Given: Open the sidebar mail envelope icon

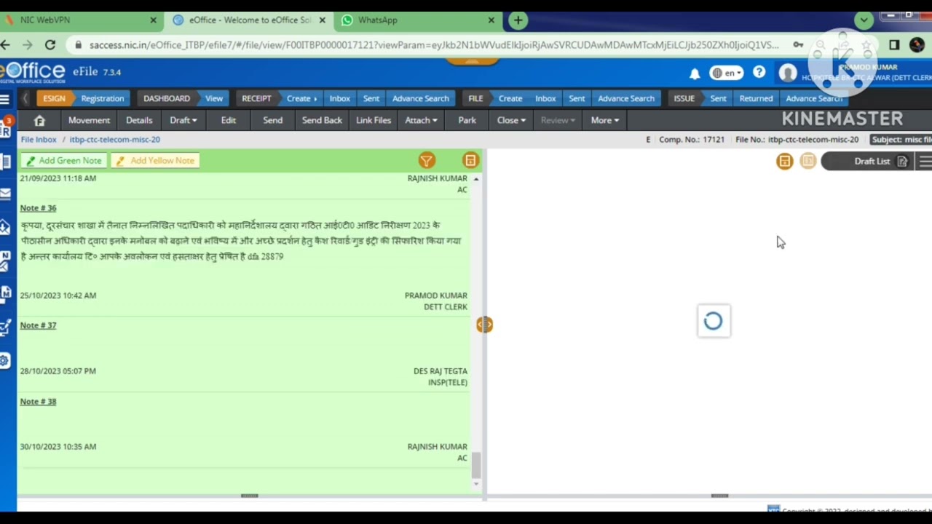Looking at the screenshot, I should [x=5, y=194].
